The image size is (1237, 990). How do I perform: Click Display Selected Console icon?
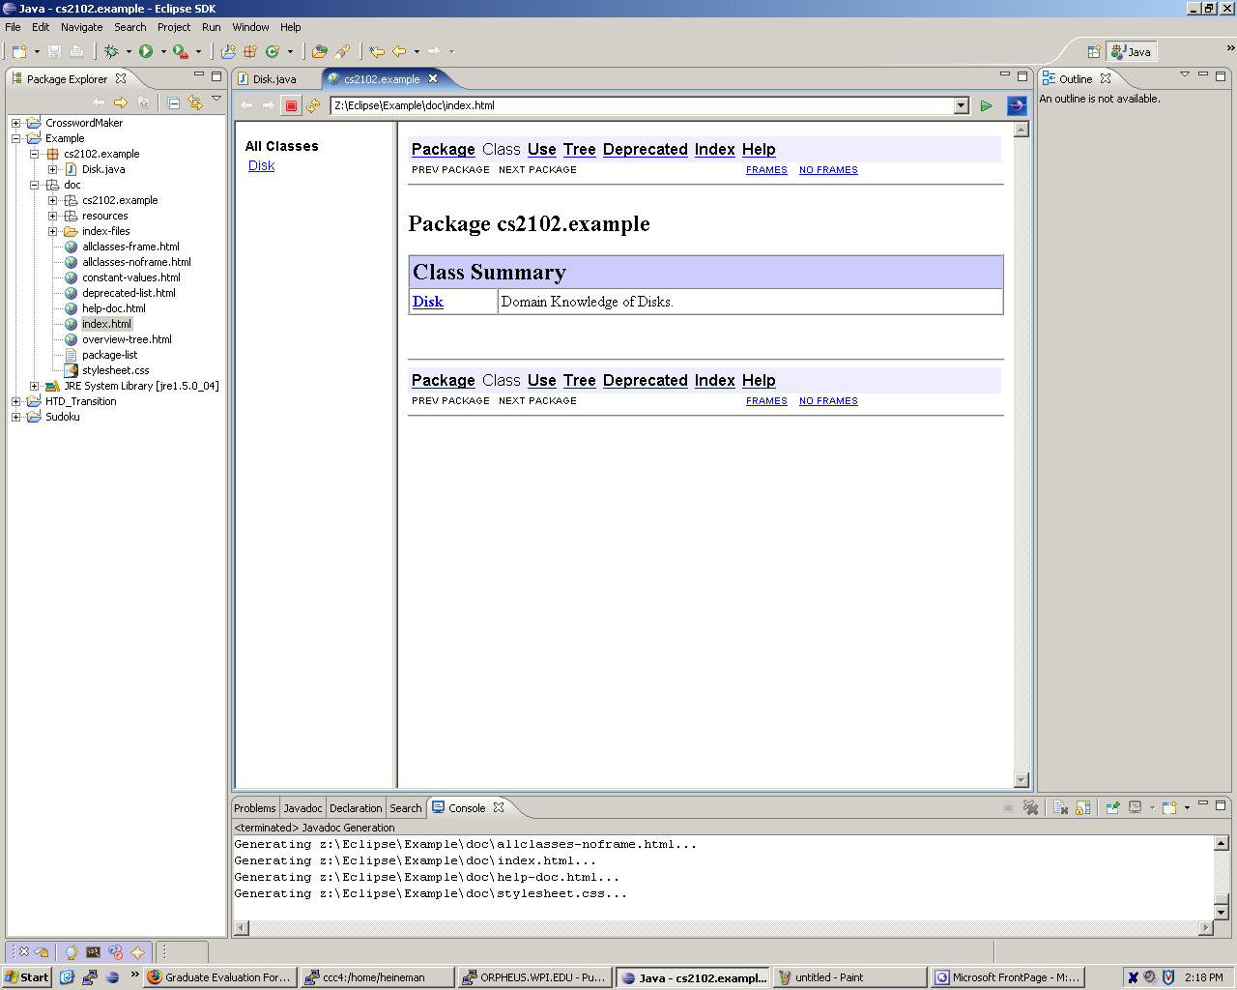pos(1136,807)
